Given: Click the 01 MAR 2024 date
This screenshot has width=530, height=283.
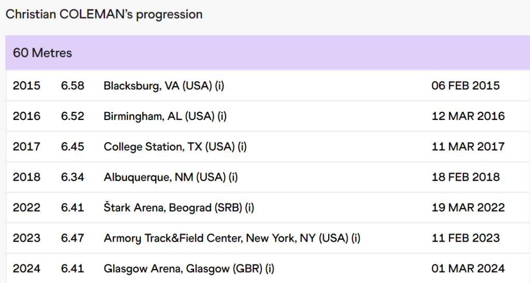Looking at the screenshot, I should click(x=468, y=269).
